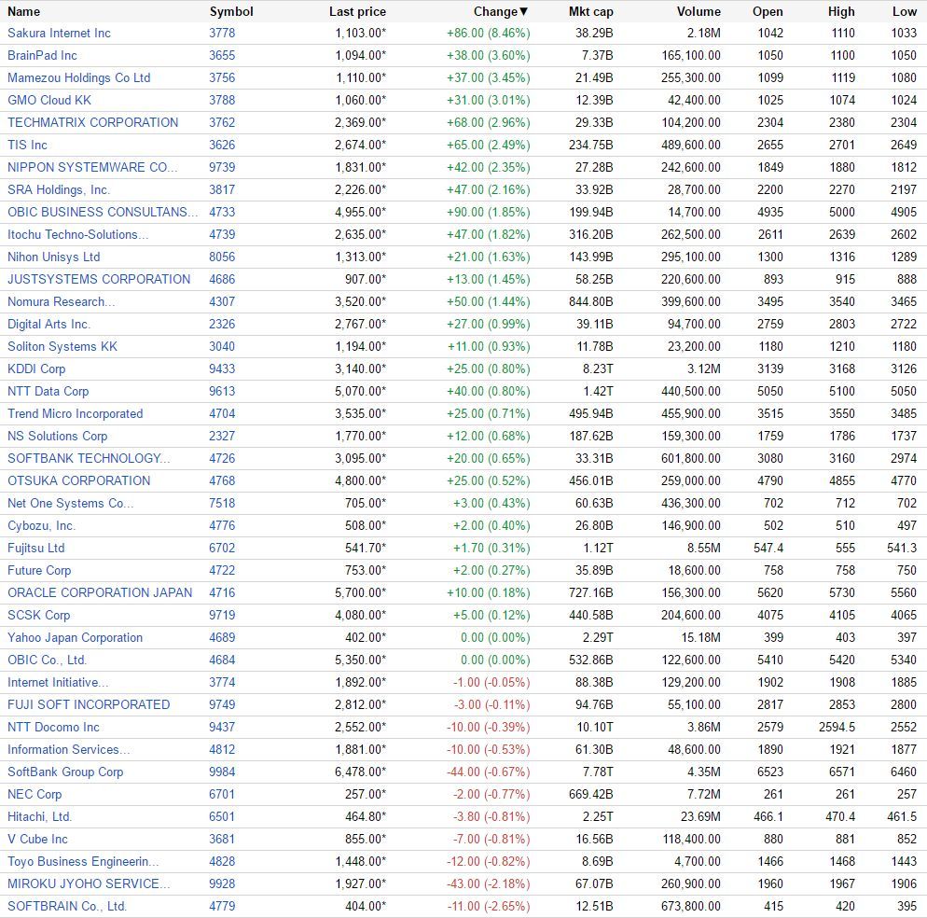Open OTSUKA CORPORATION link
The width and height of the screenshot is (927, 918).
click(78, 480)
